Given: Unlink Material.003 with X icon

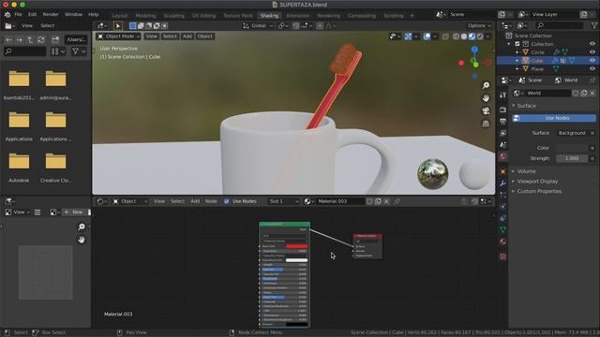Looking at the screenshot, I should click(x=386, y=201).
